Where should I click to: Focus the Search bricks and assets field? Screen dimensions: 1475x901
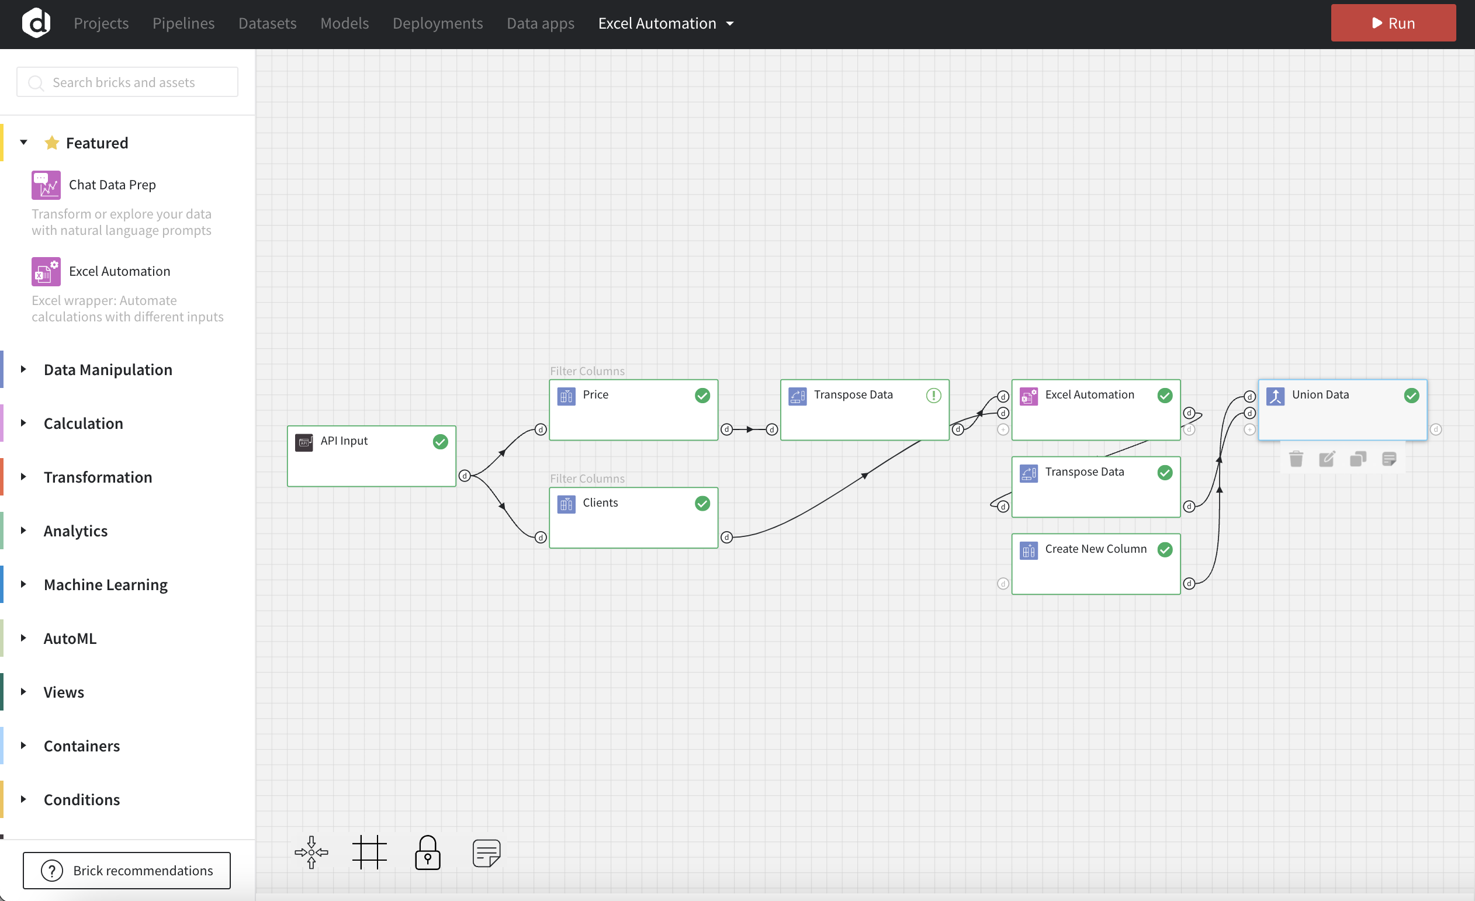click(x=127, y=82)
